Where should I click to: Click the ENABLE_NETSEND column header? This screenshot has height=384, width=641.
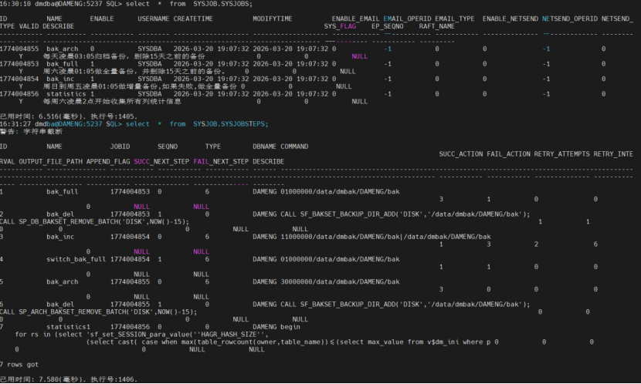[510, 19]
